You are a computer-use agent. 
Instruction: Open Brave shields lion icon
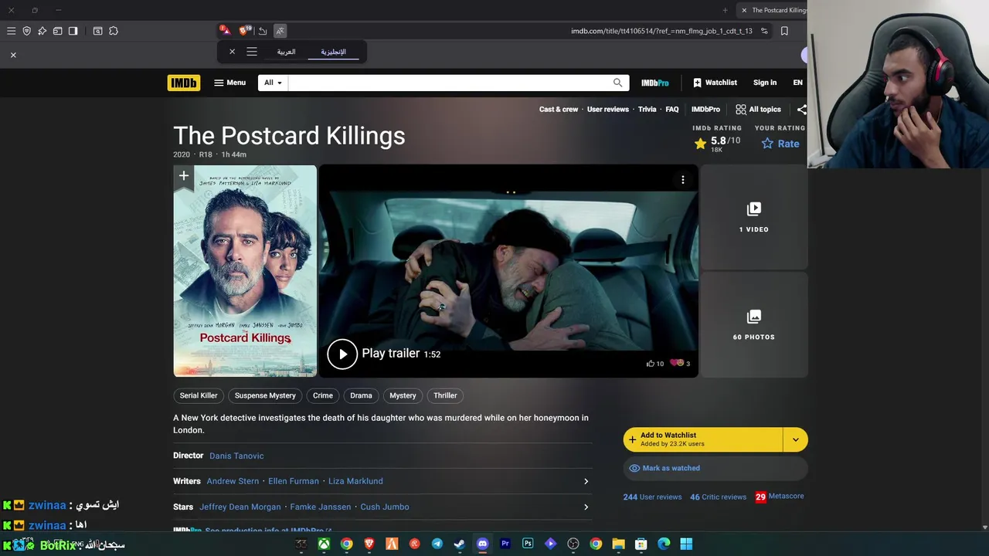tap(244, 31)
